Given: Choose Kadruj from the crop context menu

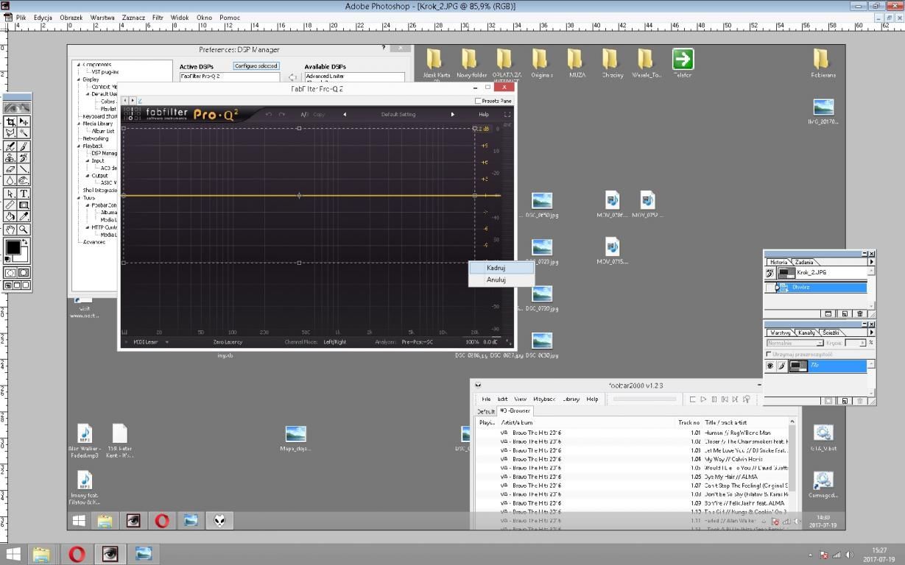Looking at the screenshot, I should pos(501,268).
